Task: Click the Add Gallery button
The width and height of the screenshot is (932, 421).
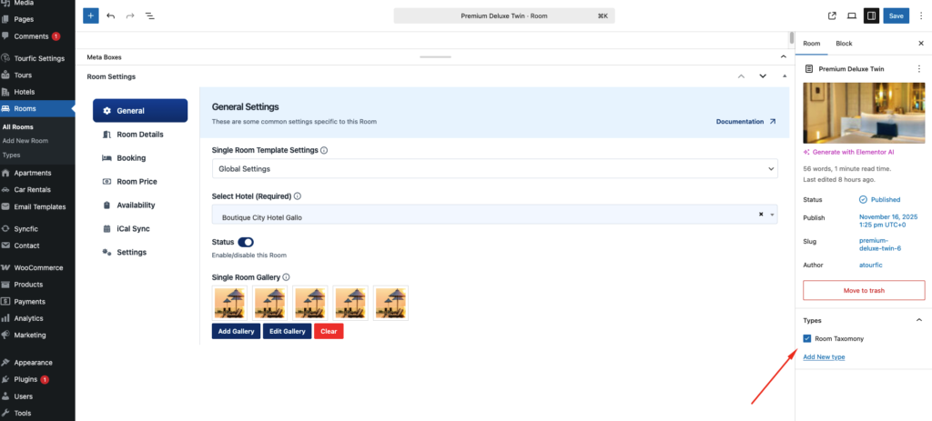Action: (236, 331)
